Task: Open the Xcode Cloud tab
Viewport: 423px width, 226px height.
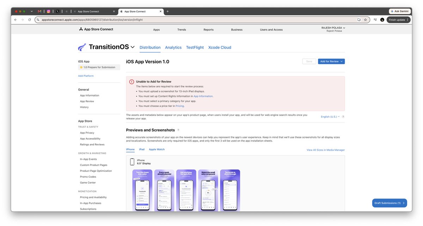Action: [x=220, y=48]
